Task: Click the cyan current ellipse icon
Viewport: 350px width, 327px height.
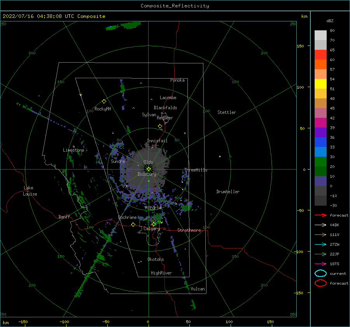Action: click(x=320, y=273)
